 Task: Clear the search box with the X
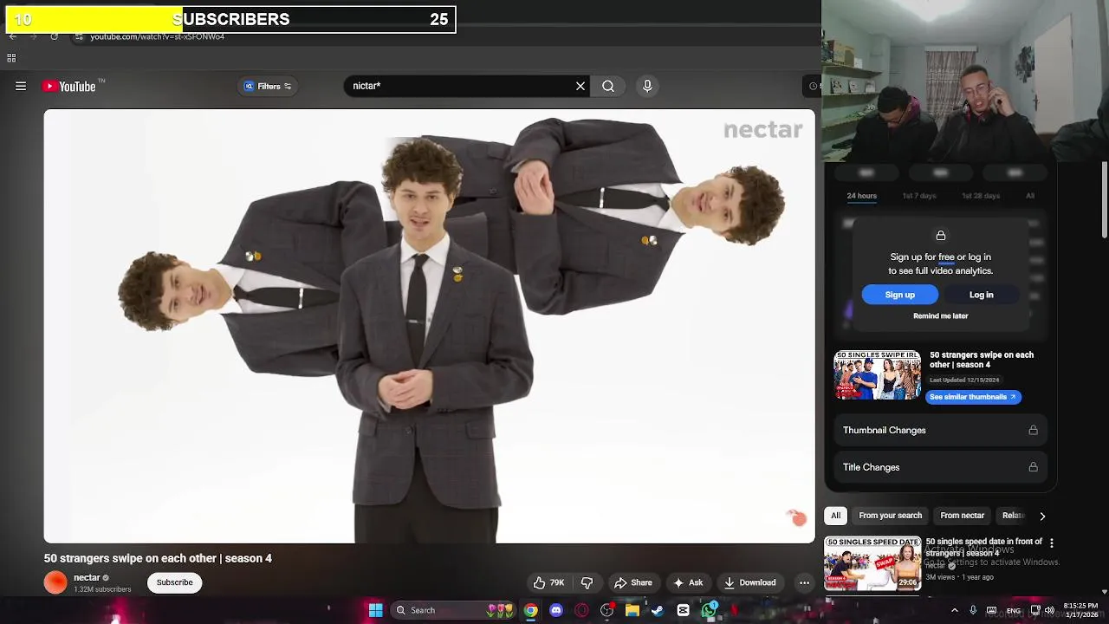coord(580,86)
